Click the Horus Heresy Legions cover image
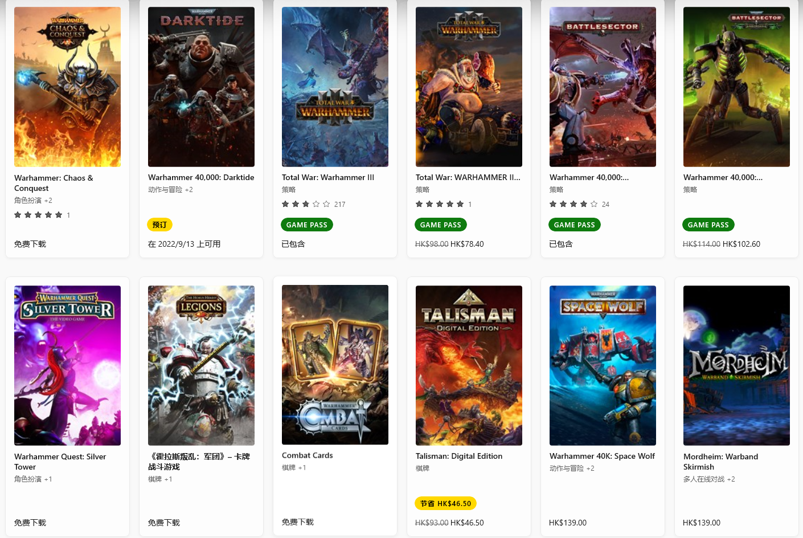 pos(201,365)
